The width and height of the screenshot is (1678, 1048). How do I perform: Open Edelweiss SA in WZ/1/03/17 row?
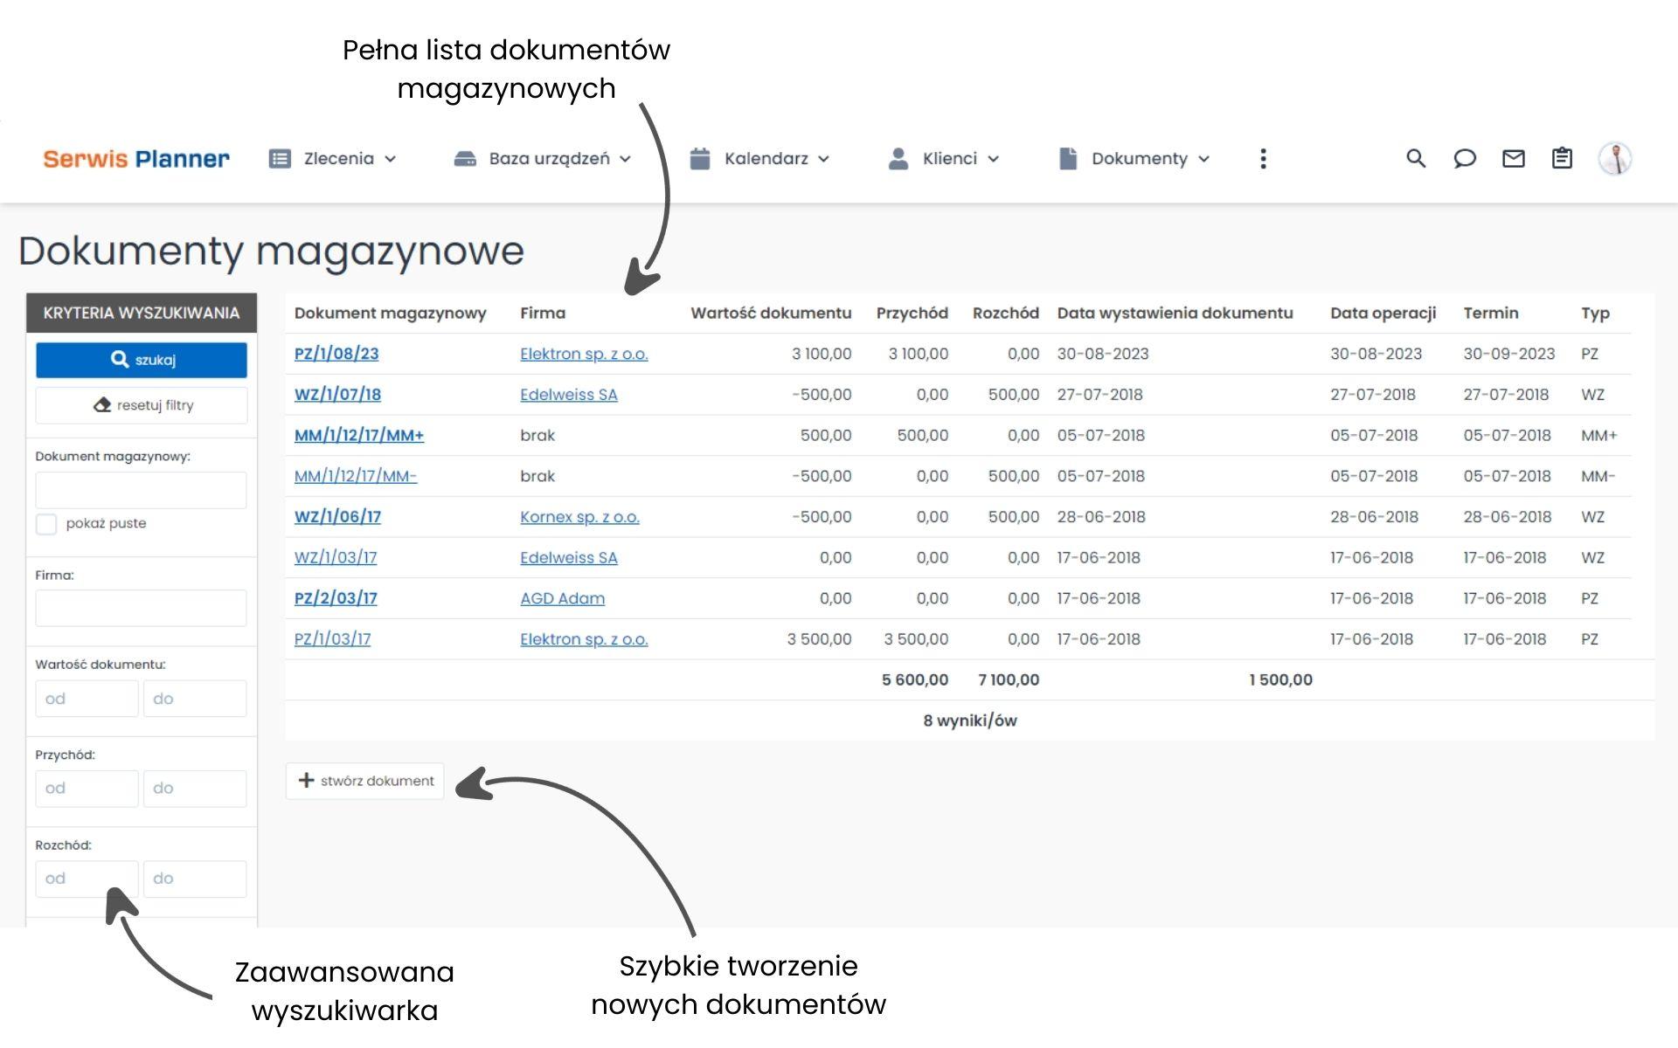click(x=569, y=557)
